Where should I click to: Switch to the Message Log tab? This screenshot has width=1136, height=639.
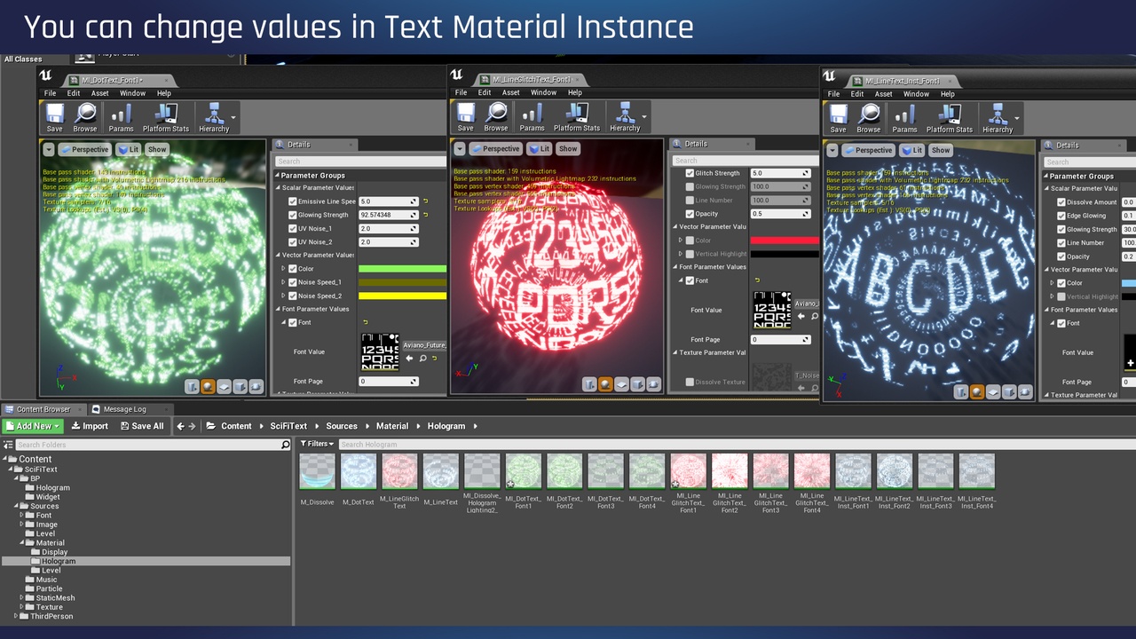point(124,409)
